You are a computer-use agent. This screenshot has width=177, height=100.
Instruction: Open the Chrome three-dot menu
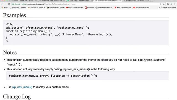175,4
